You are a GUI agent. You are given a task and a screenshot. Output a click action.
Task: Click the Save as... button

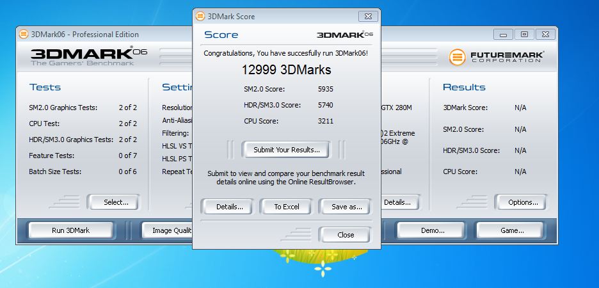[x=346, y=207]
